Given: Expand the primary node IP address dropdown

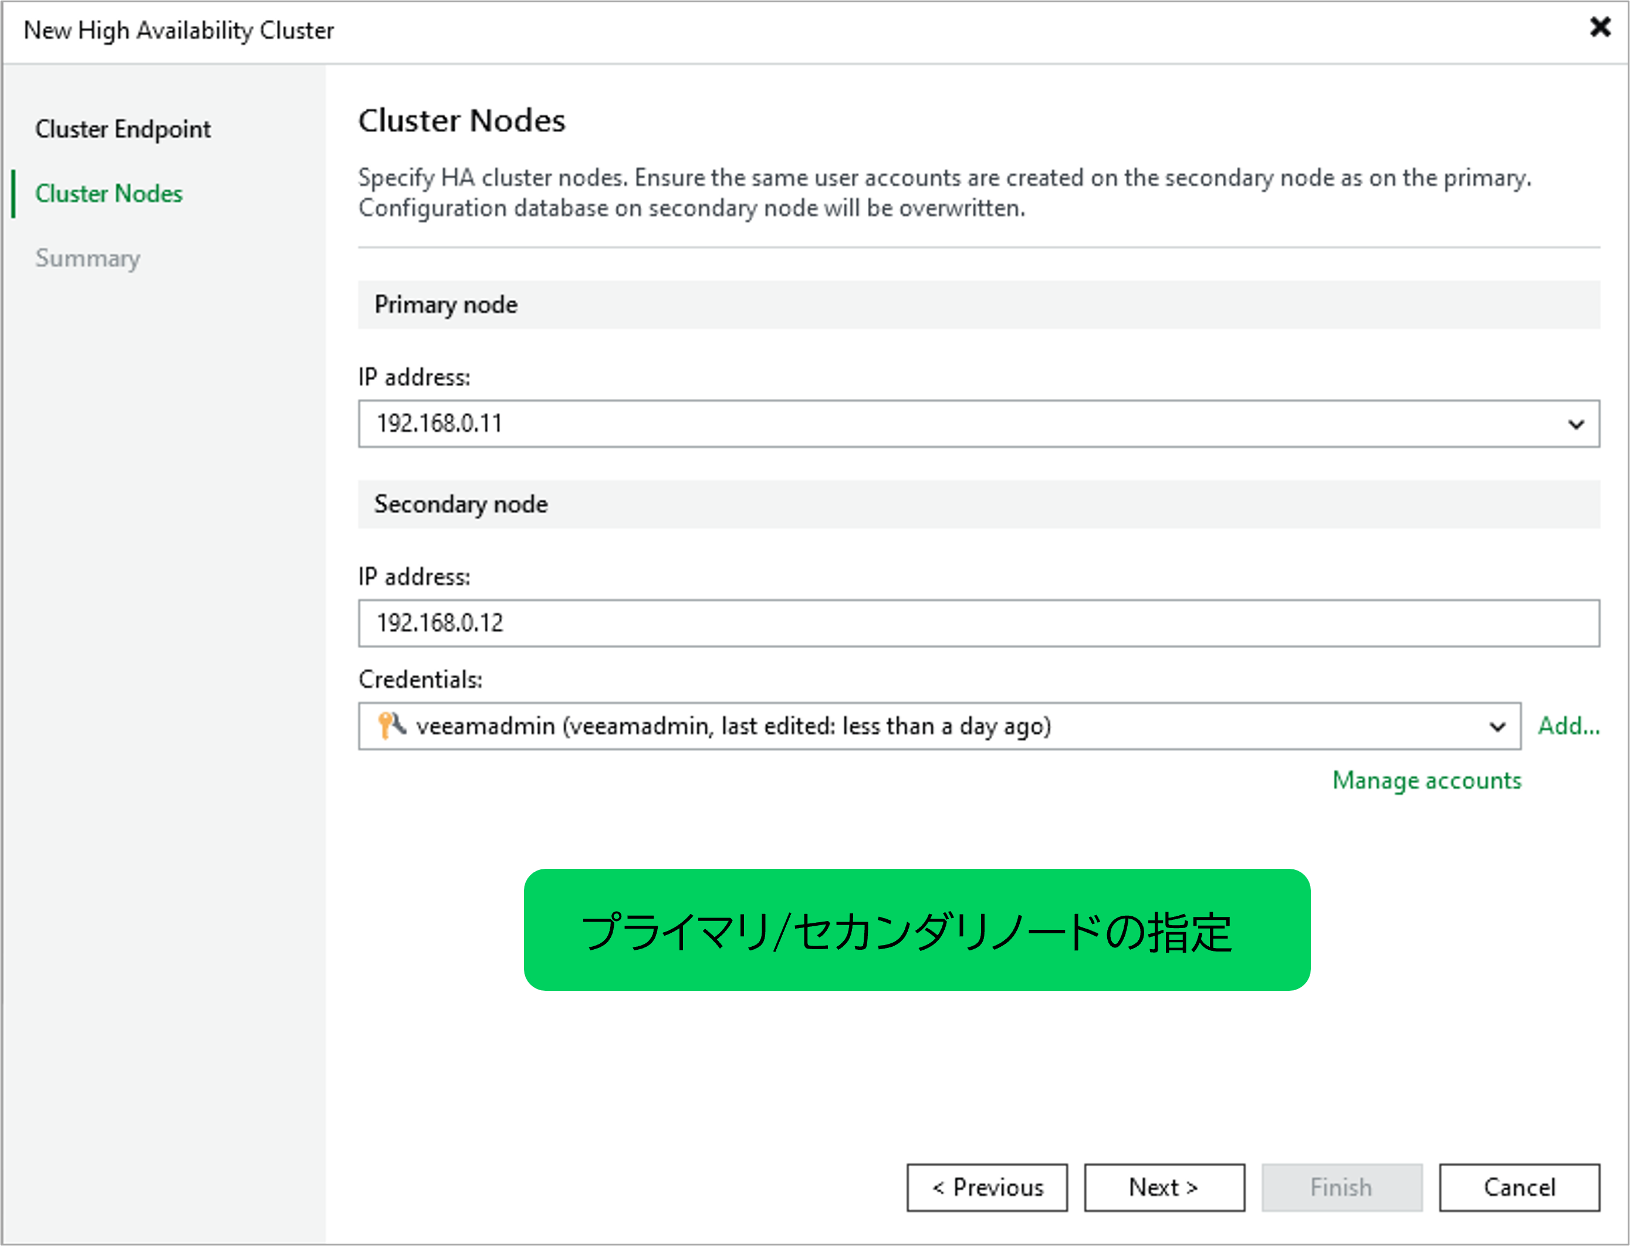Looking at the screenshot, I should tap(1575, 424).
